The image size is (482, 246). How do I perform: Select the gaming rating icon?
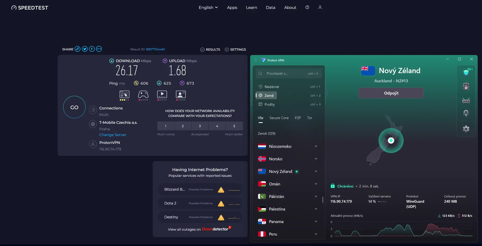coord(143,95)
